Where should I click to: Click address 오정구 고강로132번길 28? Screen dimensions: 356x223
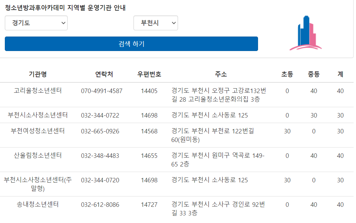click(x=219, y=95)
